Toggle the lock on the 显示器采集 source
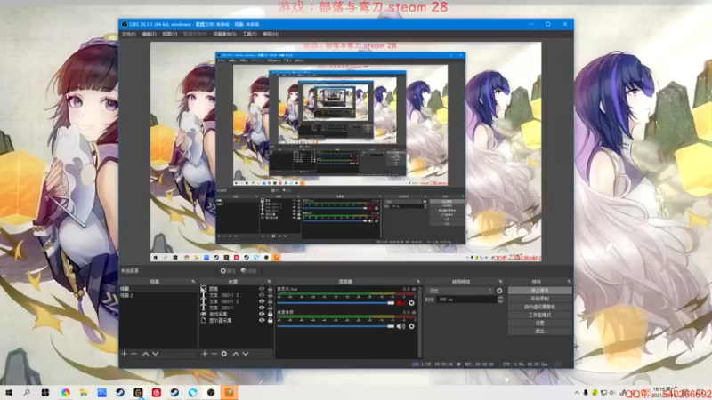This screenshot has height=400, width=712. pos(270,320)
